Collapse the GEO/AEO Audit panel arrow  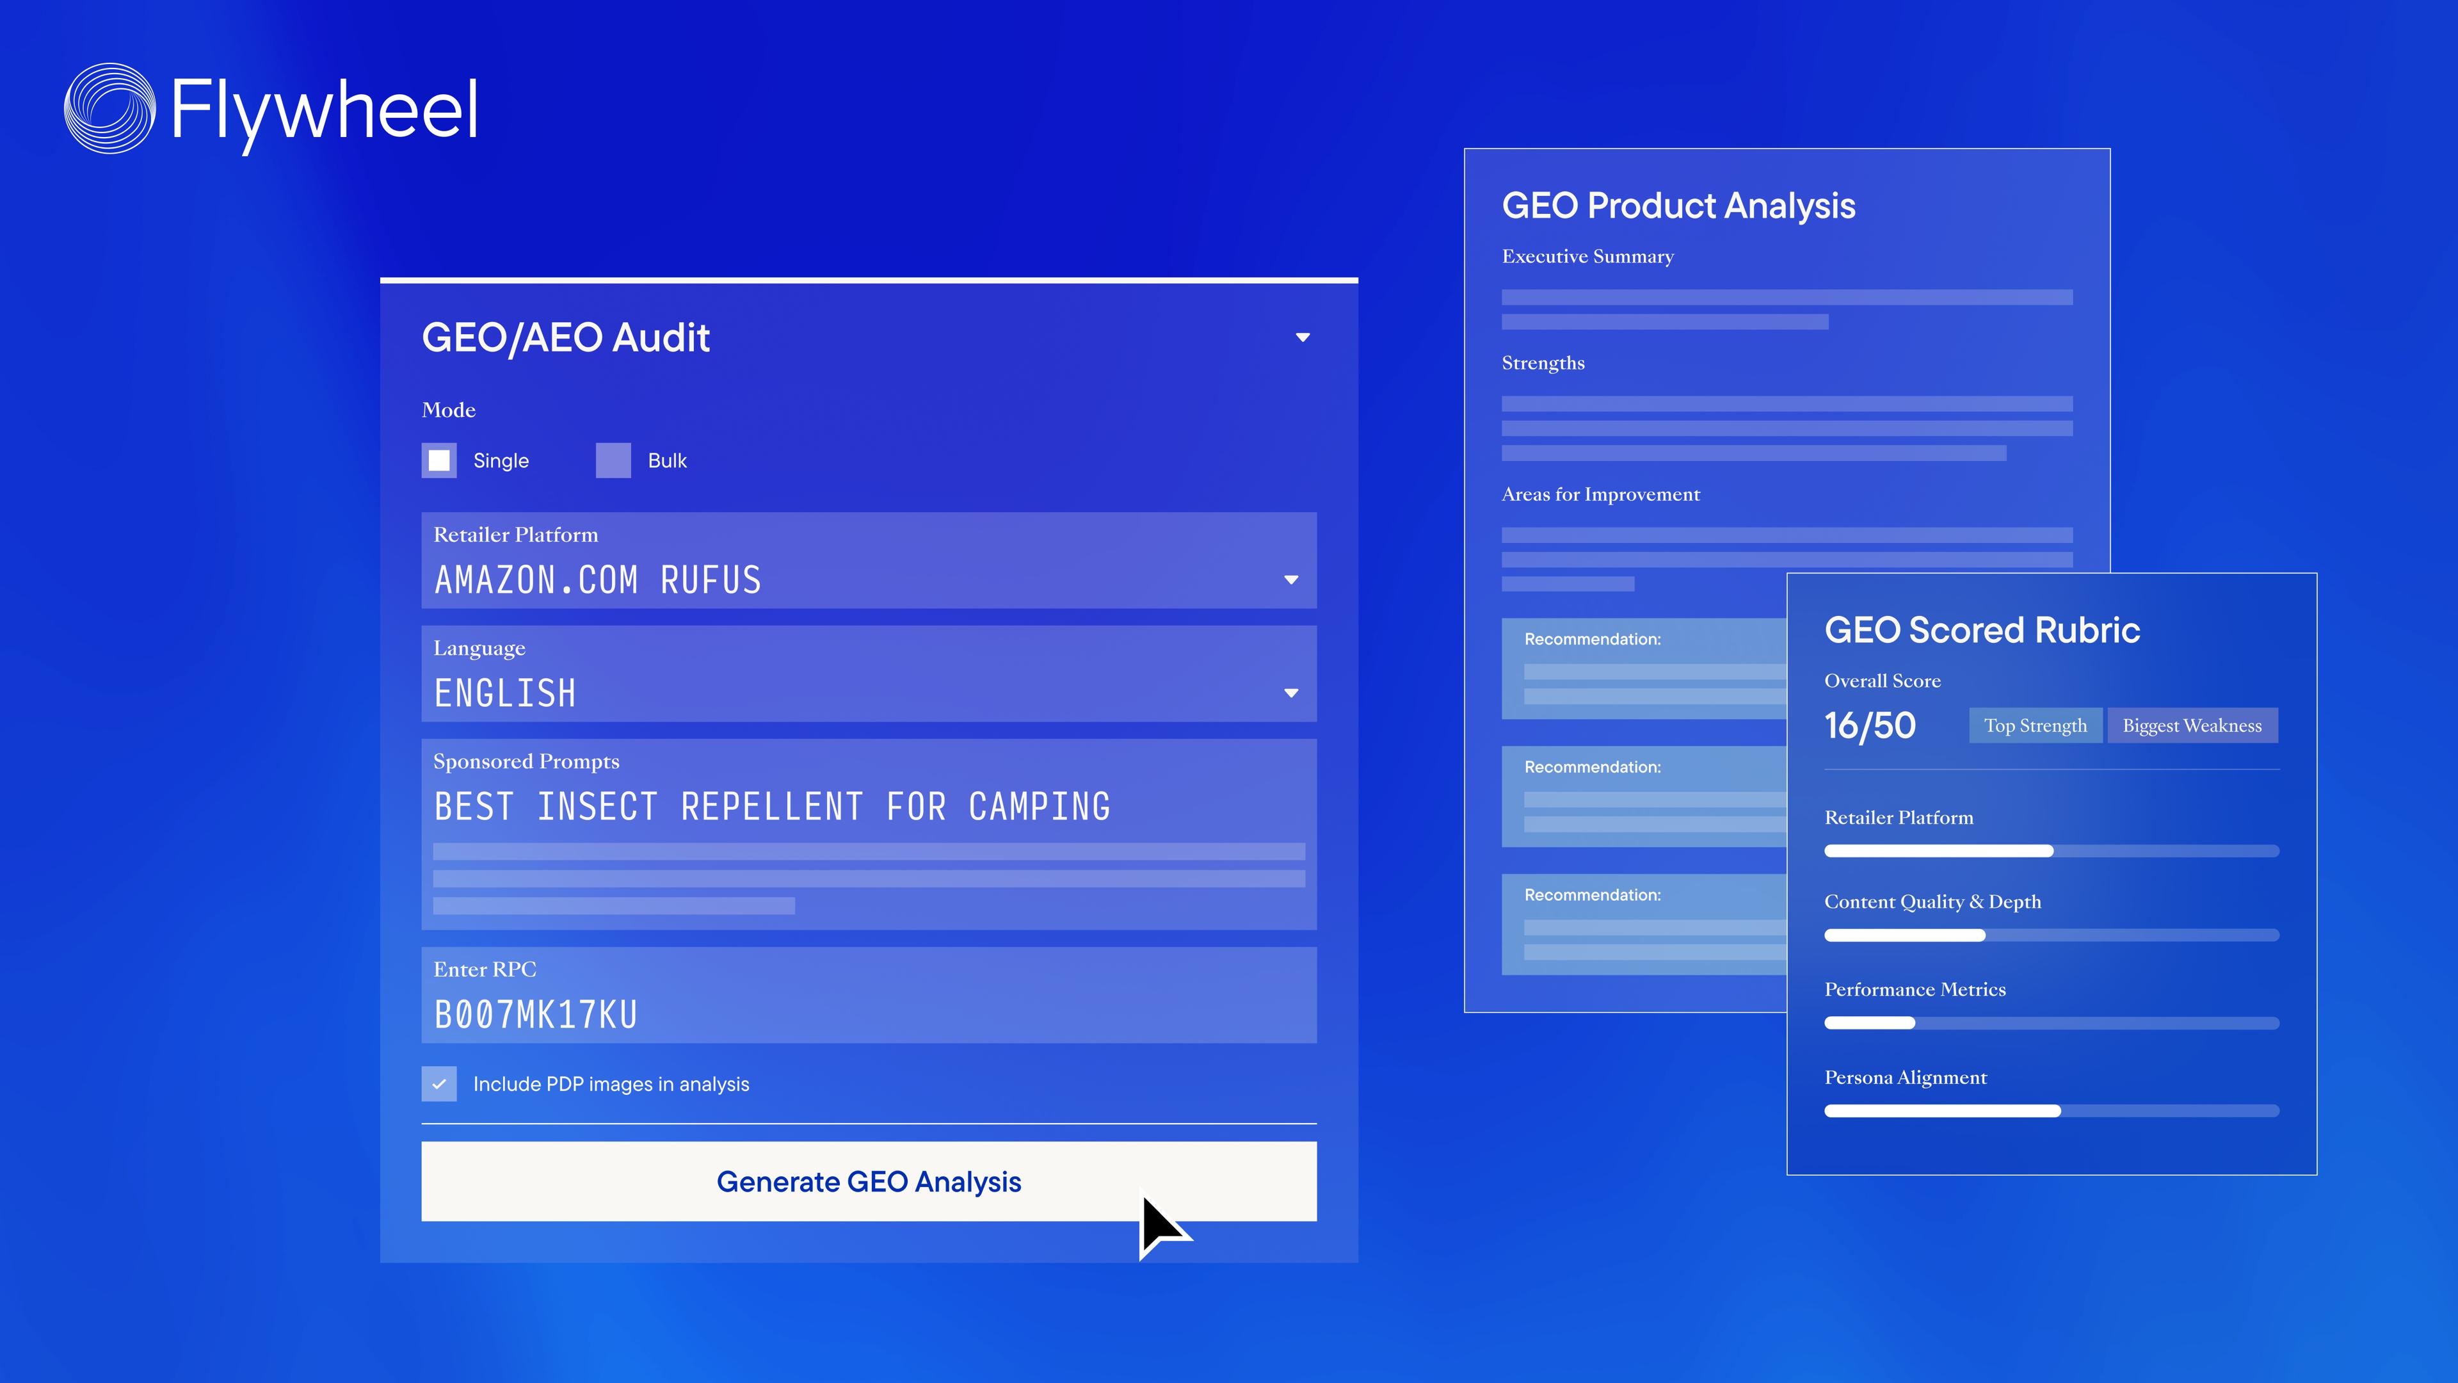point(1303,338)
